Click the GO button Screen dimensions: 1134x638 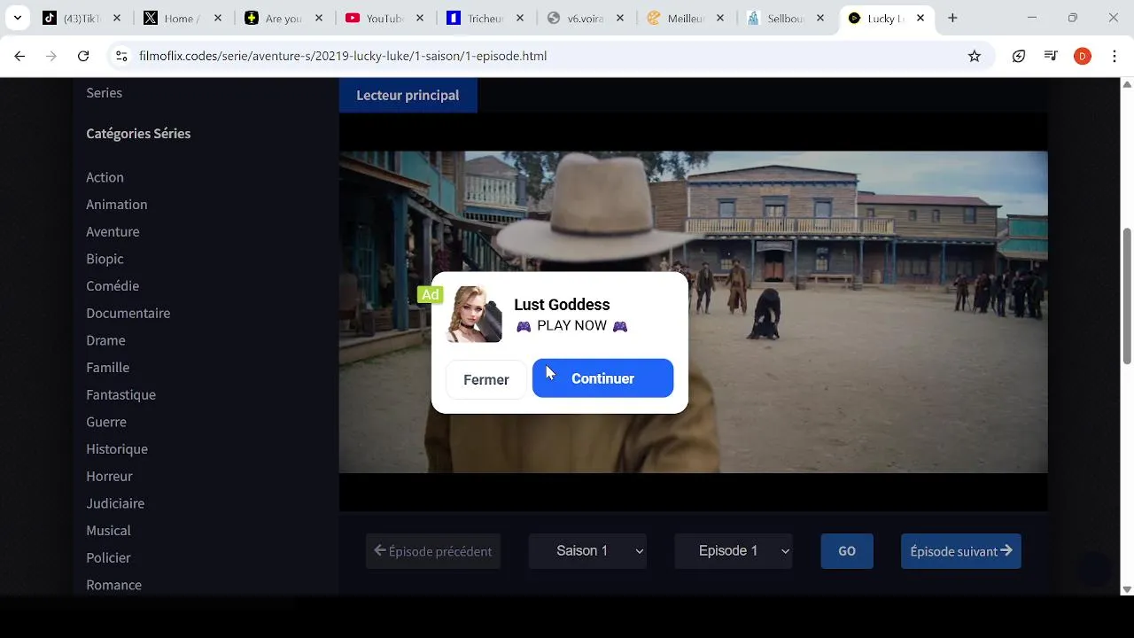coord(847,551)
